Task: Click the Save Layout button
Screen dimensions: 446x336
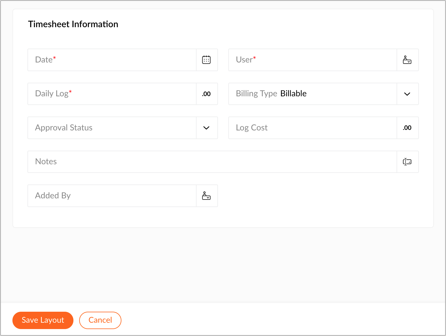Action: click(43, 320)
